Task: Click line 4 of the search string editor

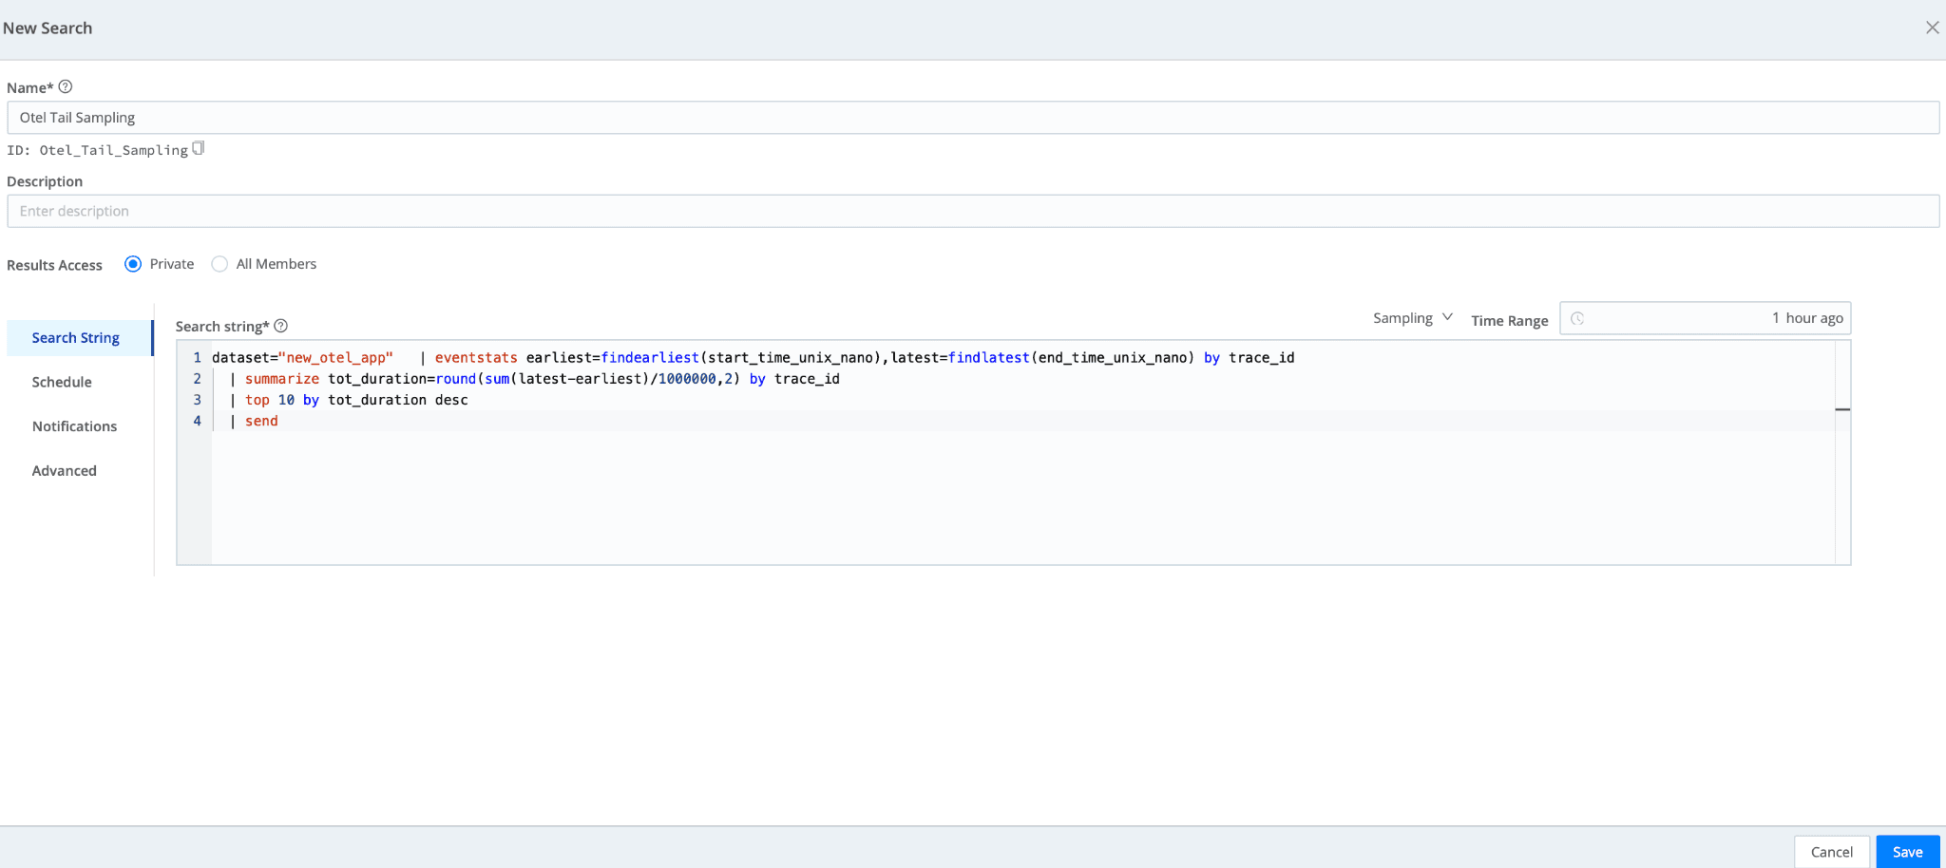Action: 570,421
